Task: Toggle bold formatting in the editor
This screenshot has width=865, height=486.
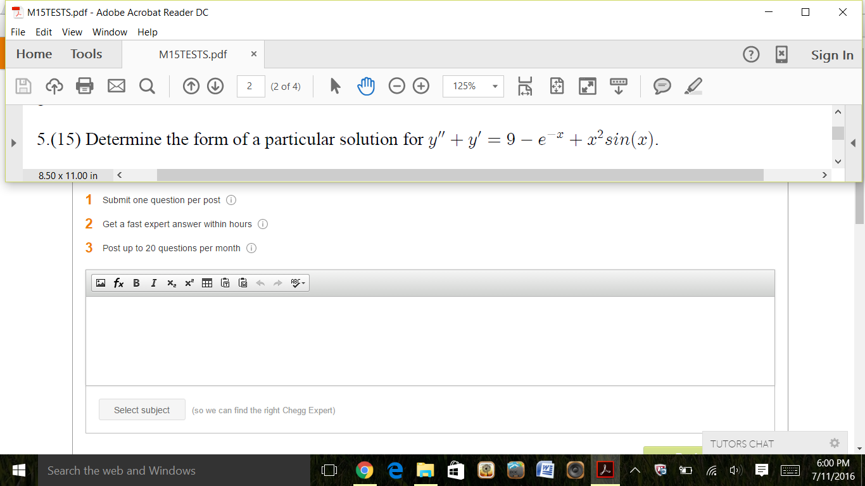Action: coord(136,283)
